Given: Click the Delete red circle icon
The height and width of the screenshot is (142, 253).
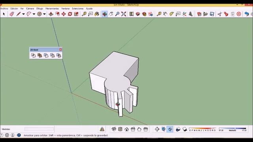Looking at the screenshot, I should pyautogui.click(x=239, y=14).
